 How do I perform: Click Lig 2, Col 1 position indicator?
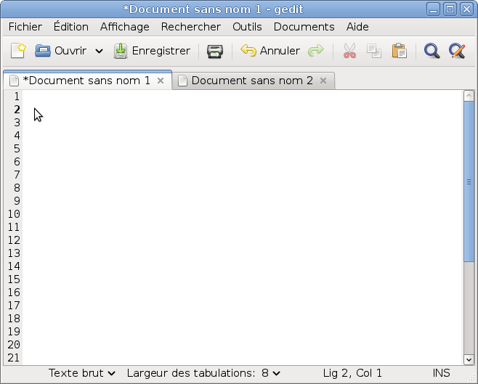[352, 373]
